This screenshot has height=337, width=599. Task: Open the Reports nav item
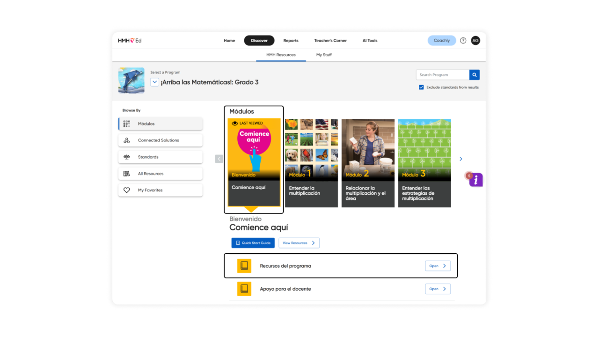(291, 41)
